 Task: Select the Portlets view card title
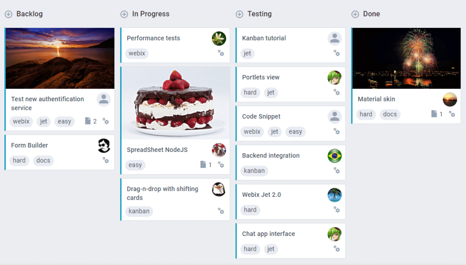coord(261,77)
